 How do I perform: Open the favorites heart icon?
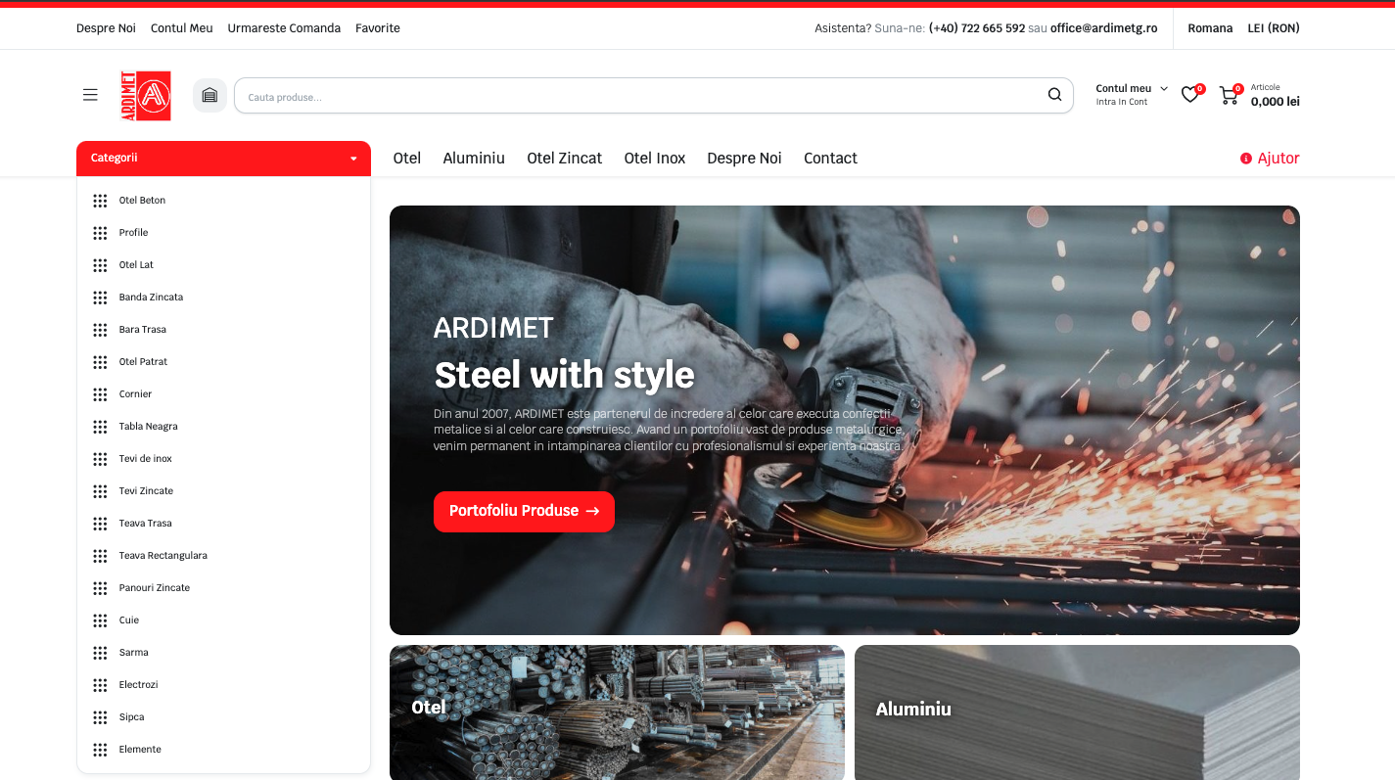click(x=1189, y=95)
